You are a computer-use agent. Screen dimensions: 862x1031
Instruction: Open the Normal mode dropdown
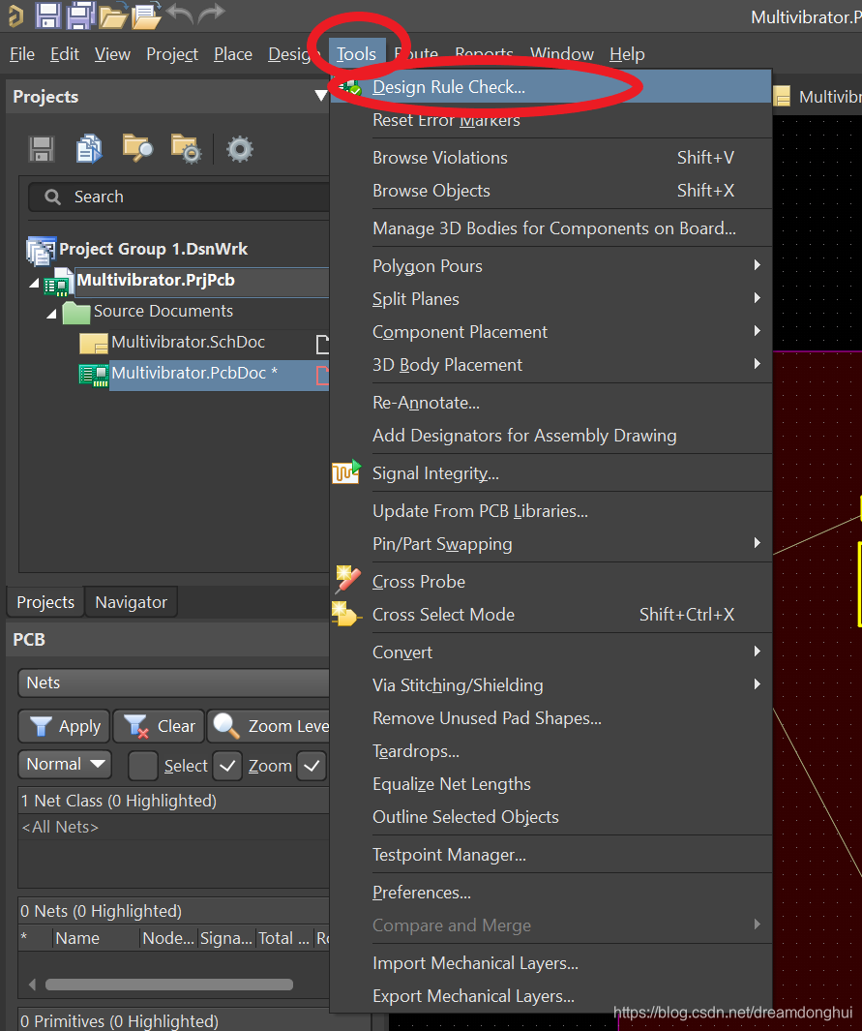pos(65,764)
